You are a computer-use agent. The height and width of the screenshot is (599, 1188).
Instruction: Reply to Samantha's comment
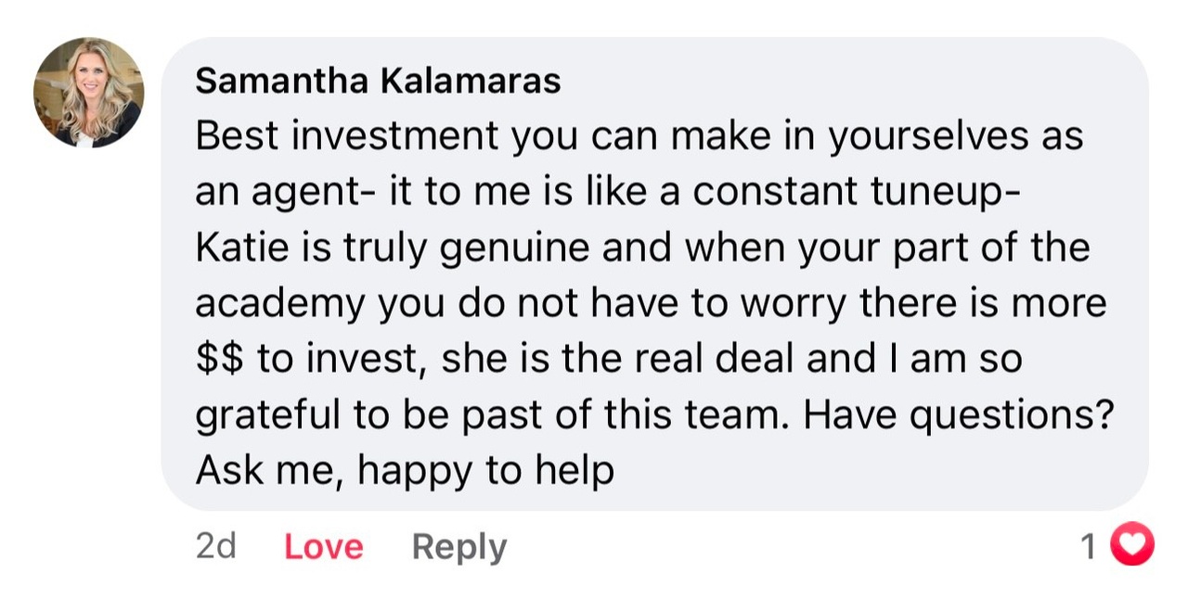[x=458, y=546]
